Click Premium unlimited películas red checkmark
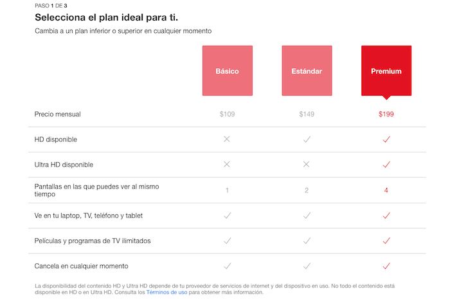Image resolution: width=450 pixels, height=305 pixels. coord(386,240)
